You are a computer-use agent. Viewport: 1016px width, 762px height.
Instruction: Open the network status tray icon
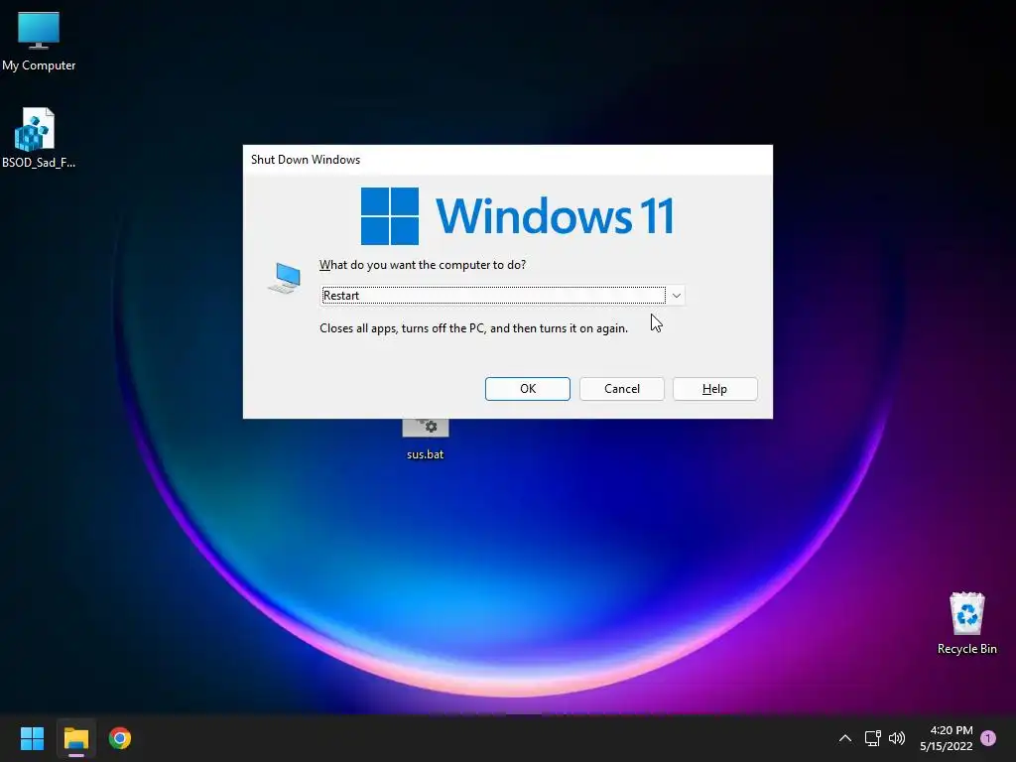(872, 738)
